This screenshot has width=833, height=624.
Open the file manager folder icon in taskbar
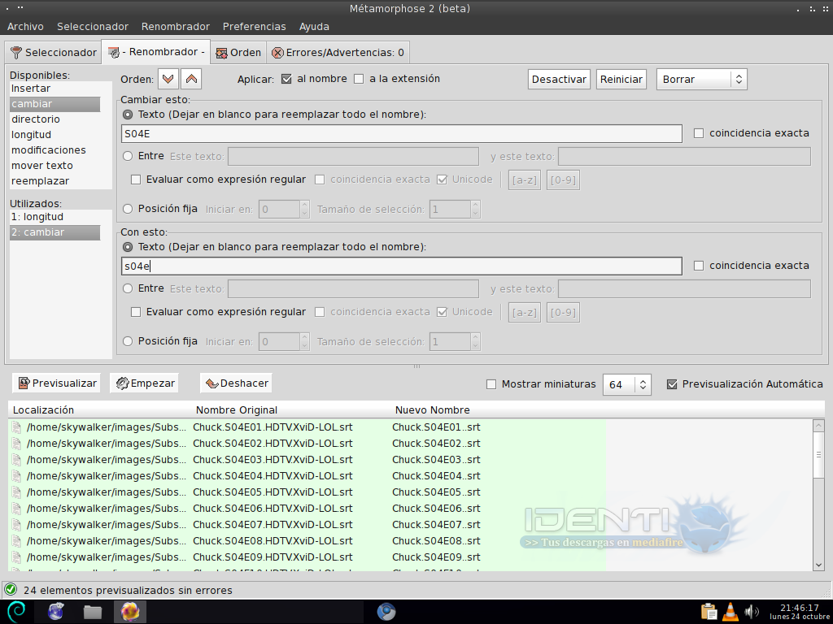tap(93, 612)
